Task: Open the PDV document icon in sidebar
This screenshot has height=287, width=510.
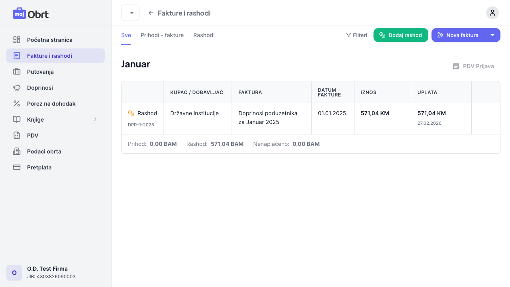Action: click(17, 136)
